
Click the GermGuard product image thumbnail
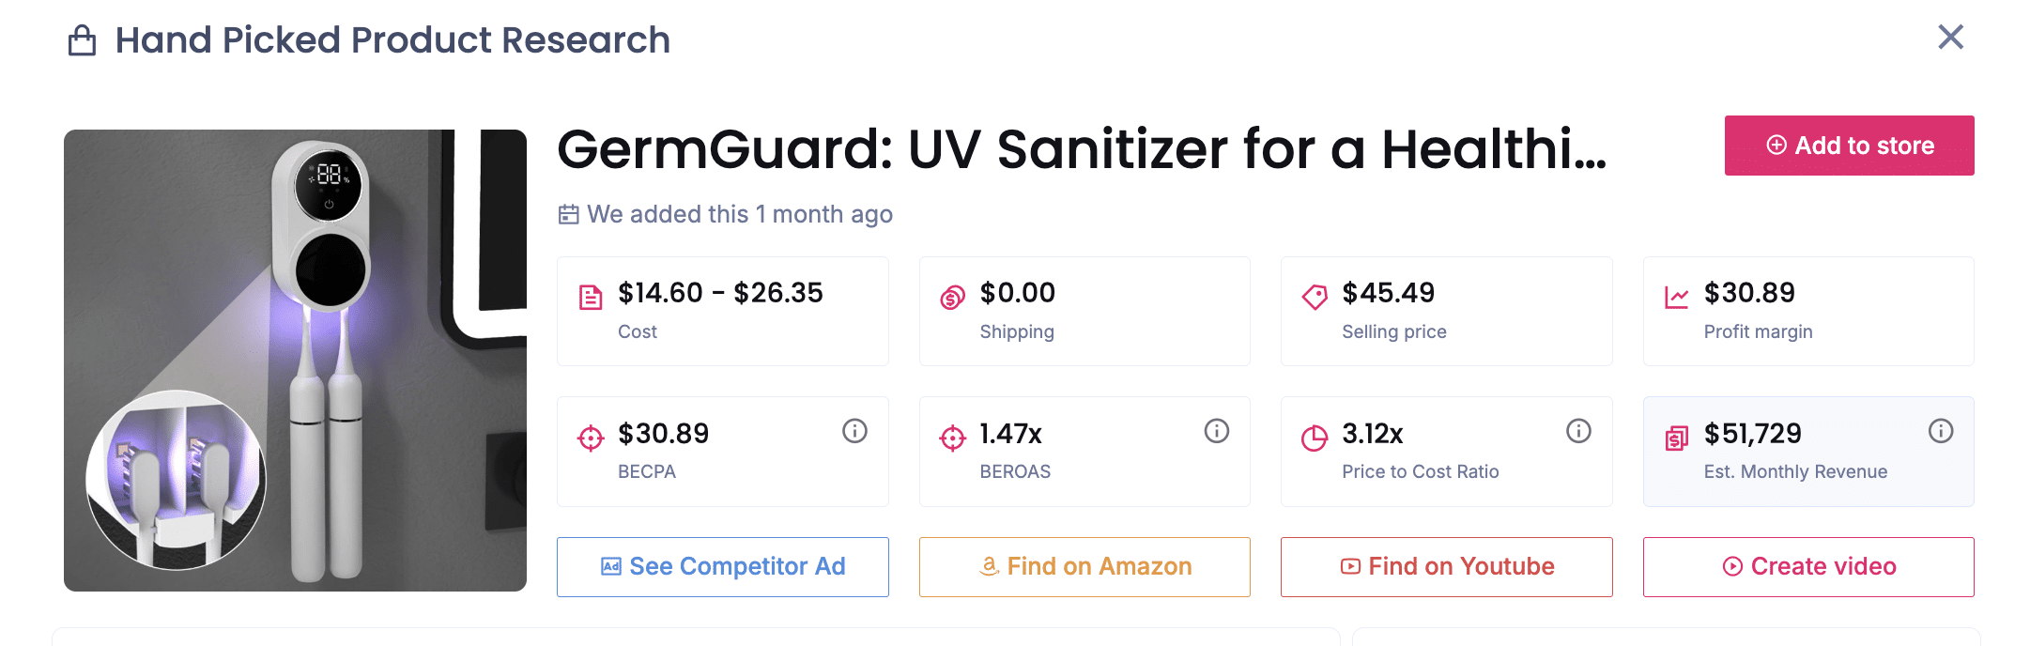pos(296,360)
